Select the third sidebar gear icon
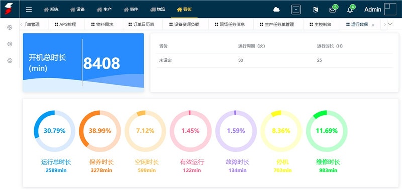Image resolution: width=402 pixels, height=190 pixels. (10, 60)
